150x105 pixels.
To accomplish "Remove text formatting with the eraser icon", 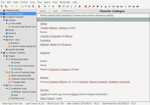I will (x=86, y=6).
